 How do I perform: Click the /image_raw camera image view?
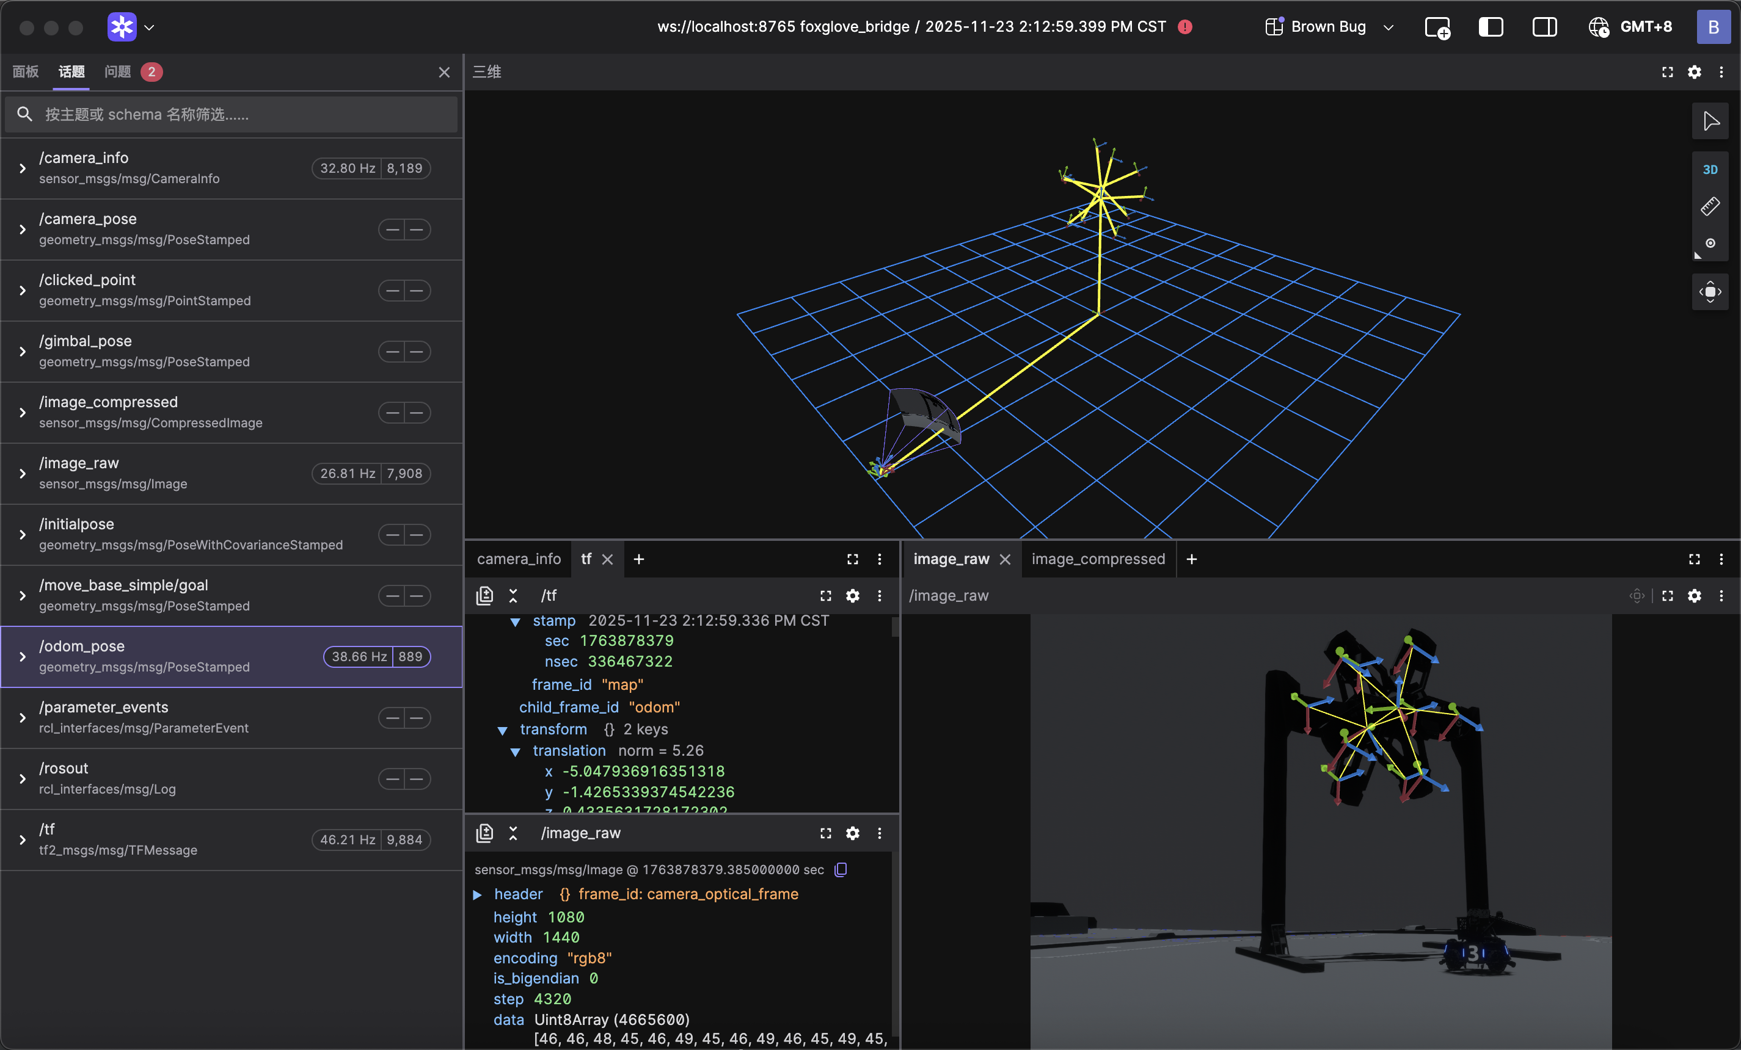click(1321, 832)
